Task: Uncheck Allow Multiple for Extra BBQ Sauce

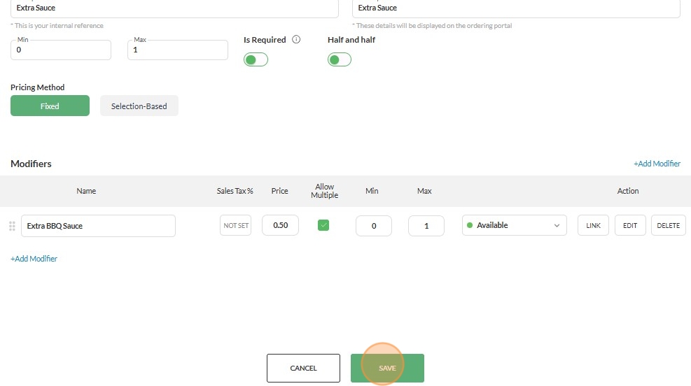Action: [323, 225]
